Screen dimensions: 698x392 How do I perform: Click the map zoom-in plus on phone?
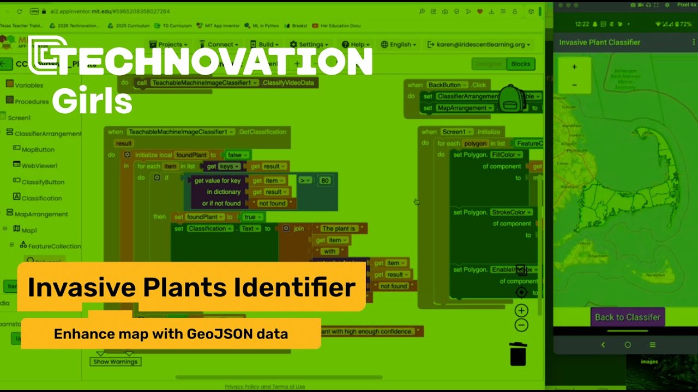(x=574, y=67)
